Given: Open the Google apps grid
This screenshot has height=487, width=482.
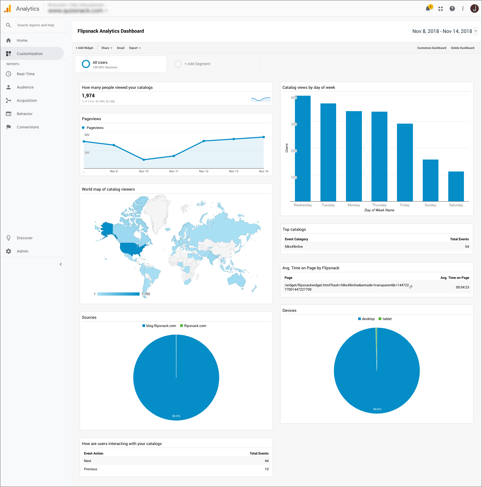Looking at the screenshot, I should pos(441,9).
